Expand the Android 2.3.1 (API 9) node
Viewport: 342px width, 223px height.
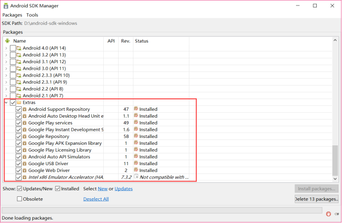click(x=6, y=82)
